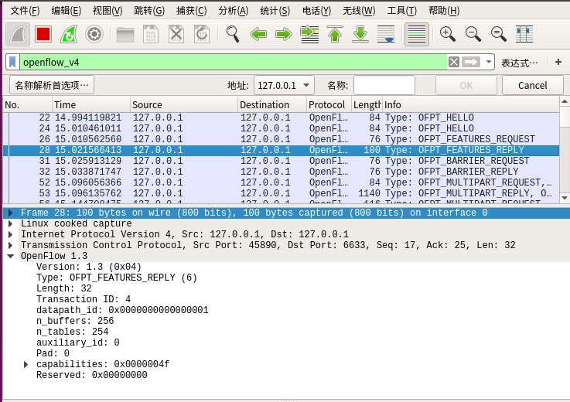Toggle auto scroll during live capture
Screen dimensions: 570x402
pyautogui.click(x=386, y=35)
